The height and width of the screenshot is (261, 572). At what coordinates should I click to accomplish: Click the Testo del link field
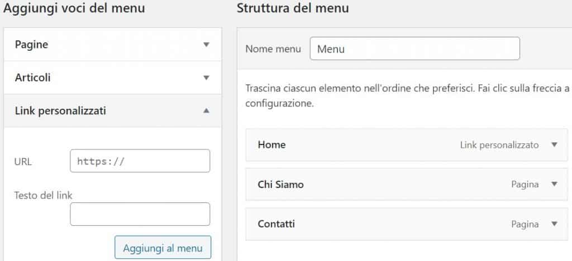pyautogui.click(x=140, y=214)
